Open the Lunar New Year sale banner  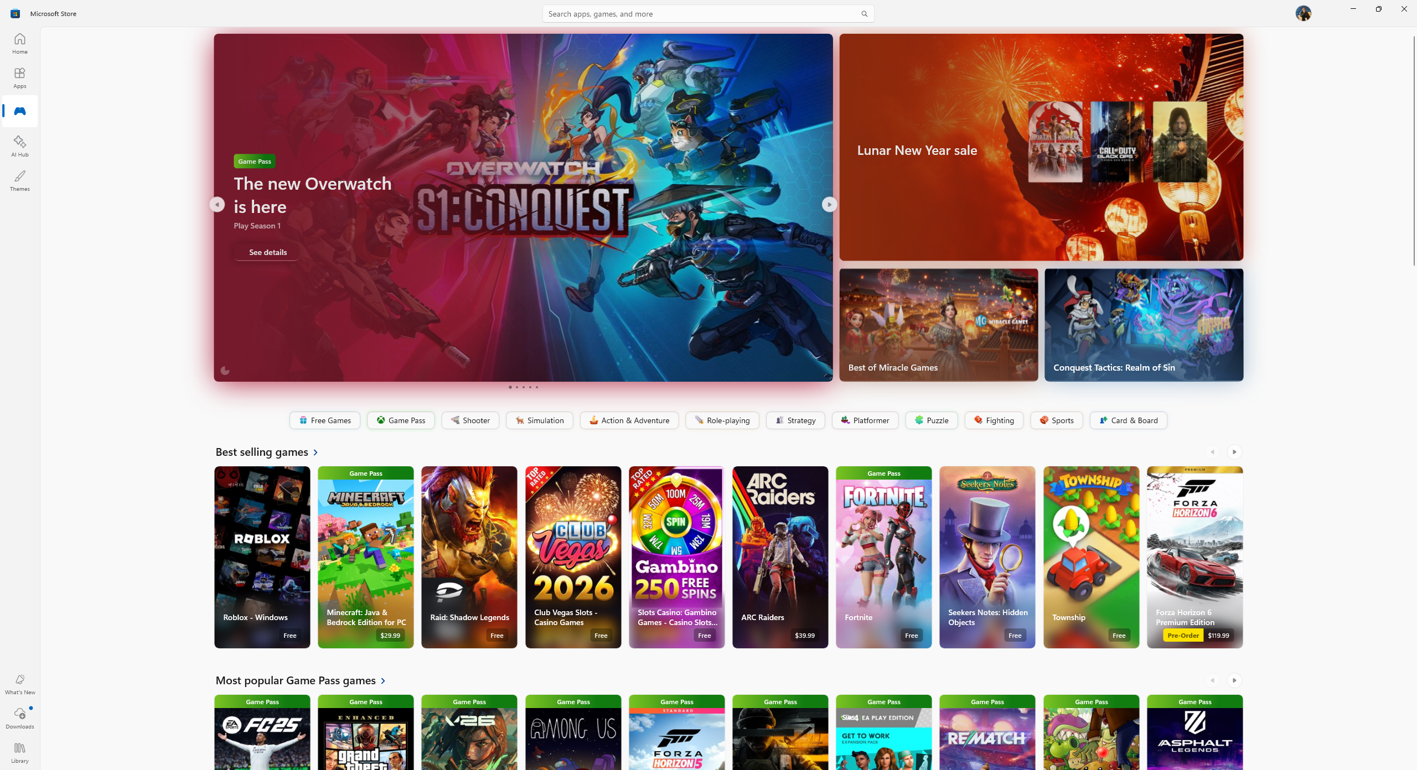(1041, 147)
